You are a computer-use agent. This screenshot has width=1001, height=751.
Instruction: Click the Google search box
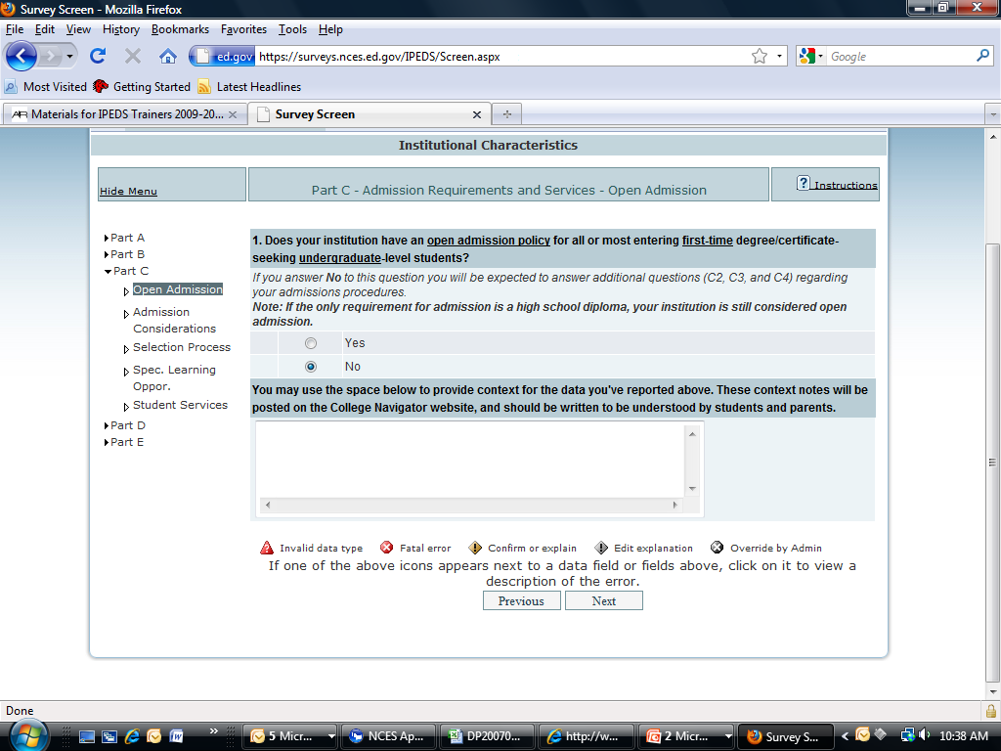900,56
